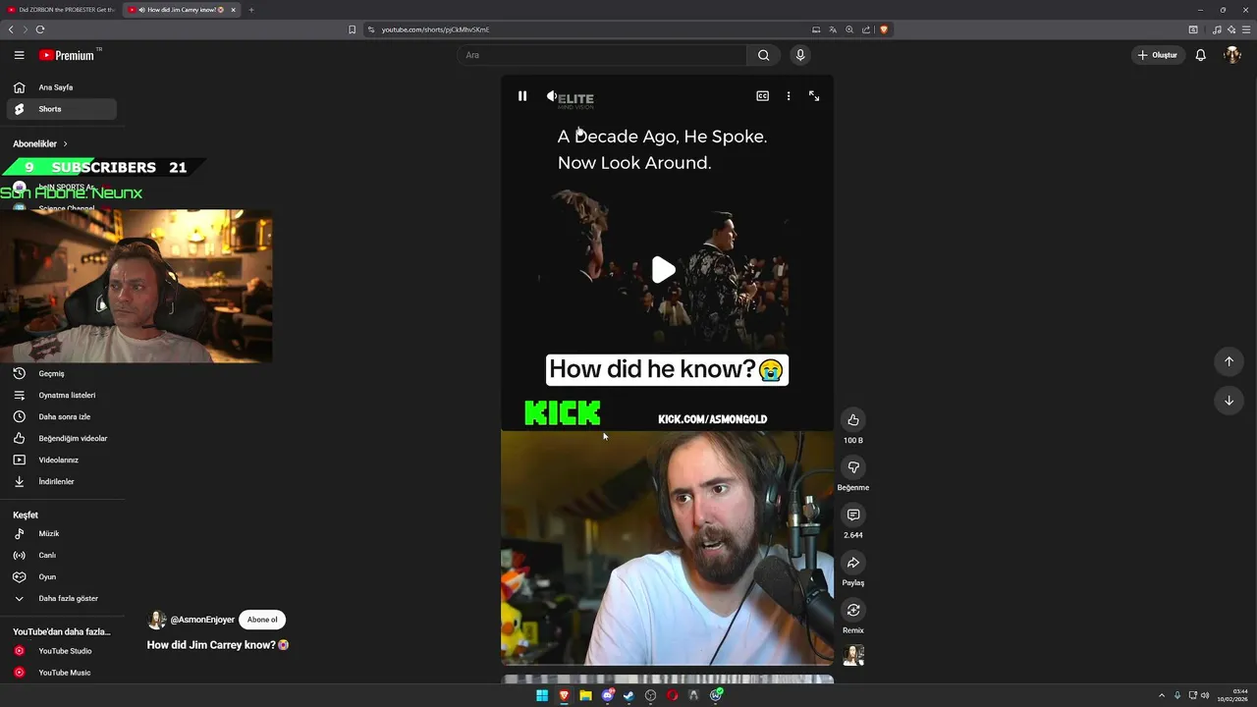Viewport: 1257px width, 707px height.
Task: Open File Explorer from taskbar
Action: [x=585, y=695]
